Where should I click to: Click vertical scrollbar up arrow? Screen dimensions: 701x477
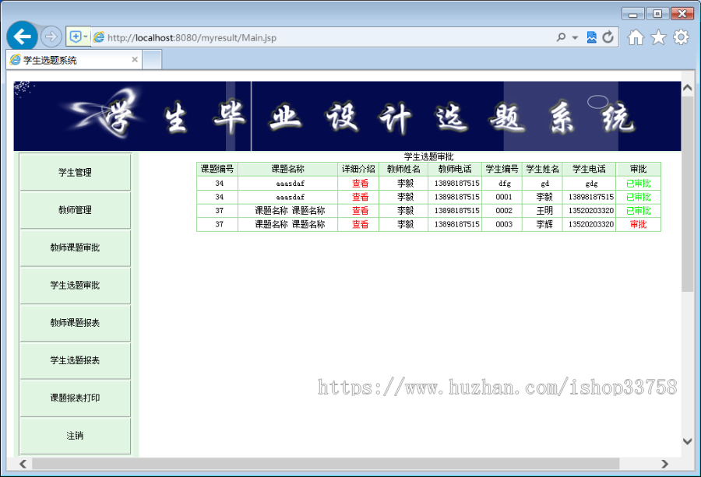pyautogui.click(x=688, y=88)
